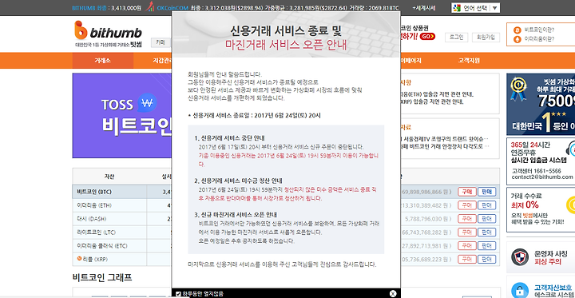575x298 pixels.
Task: Click the '로그인' login button
Action: (x=457, y=37)
